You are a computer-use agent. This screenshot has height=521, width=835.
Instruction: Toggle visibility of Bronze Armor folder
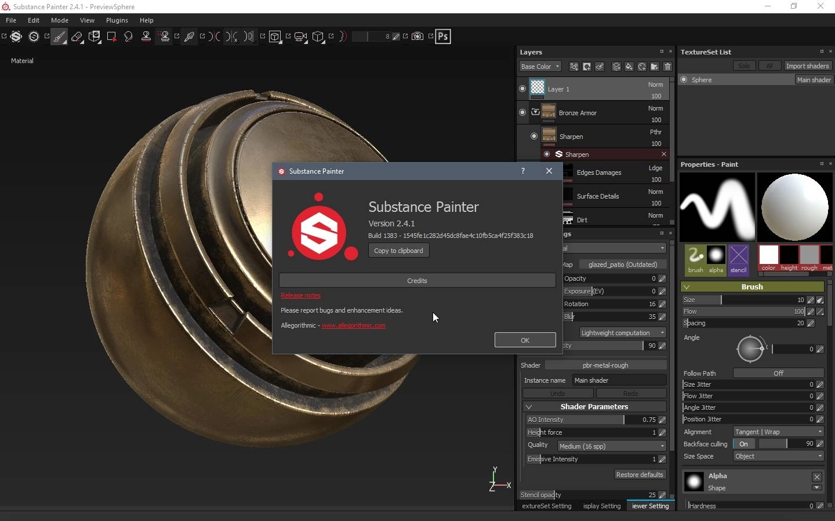[522, 112]
